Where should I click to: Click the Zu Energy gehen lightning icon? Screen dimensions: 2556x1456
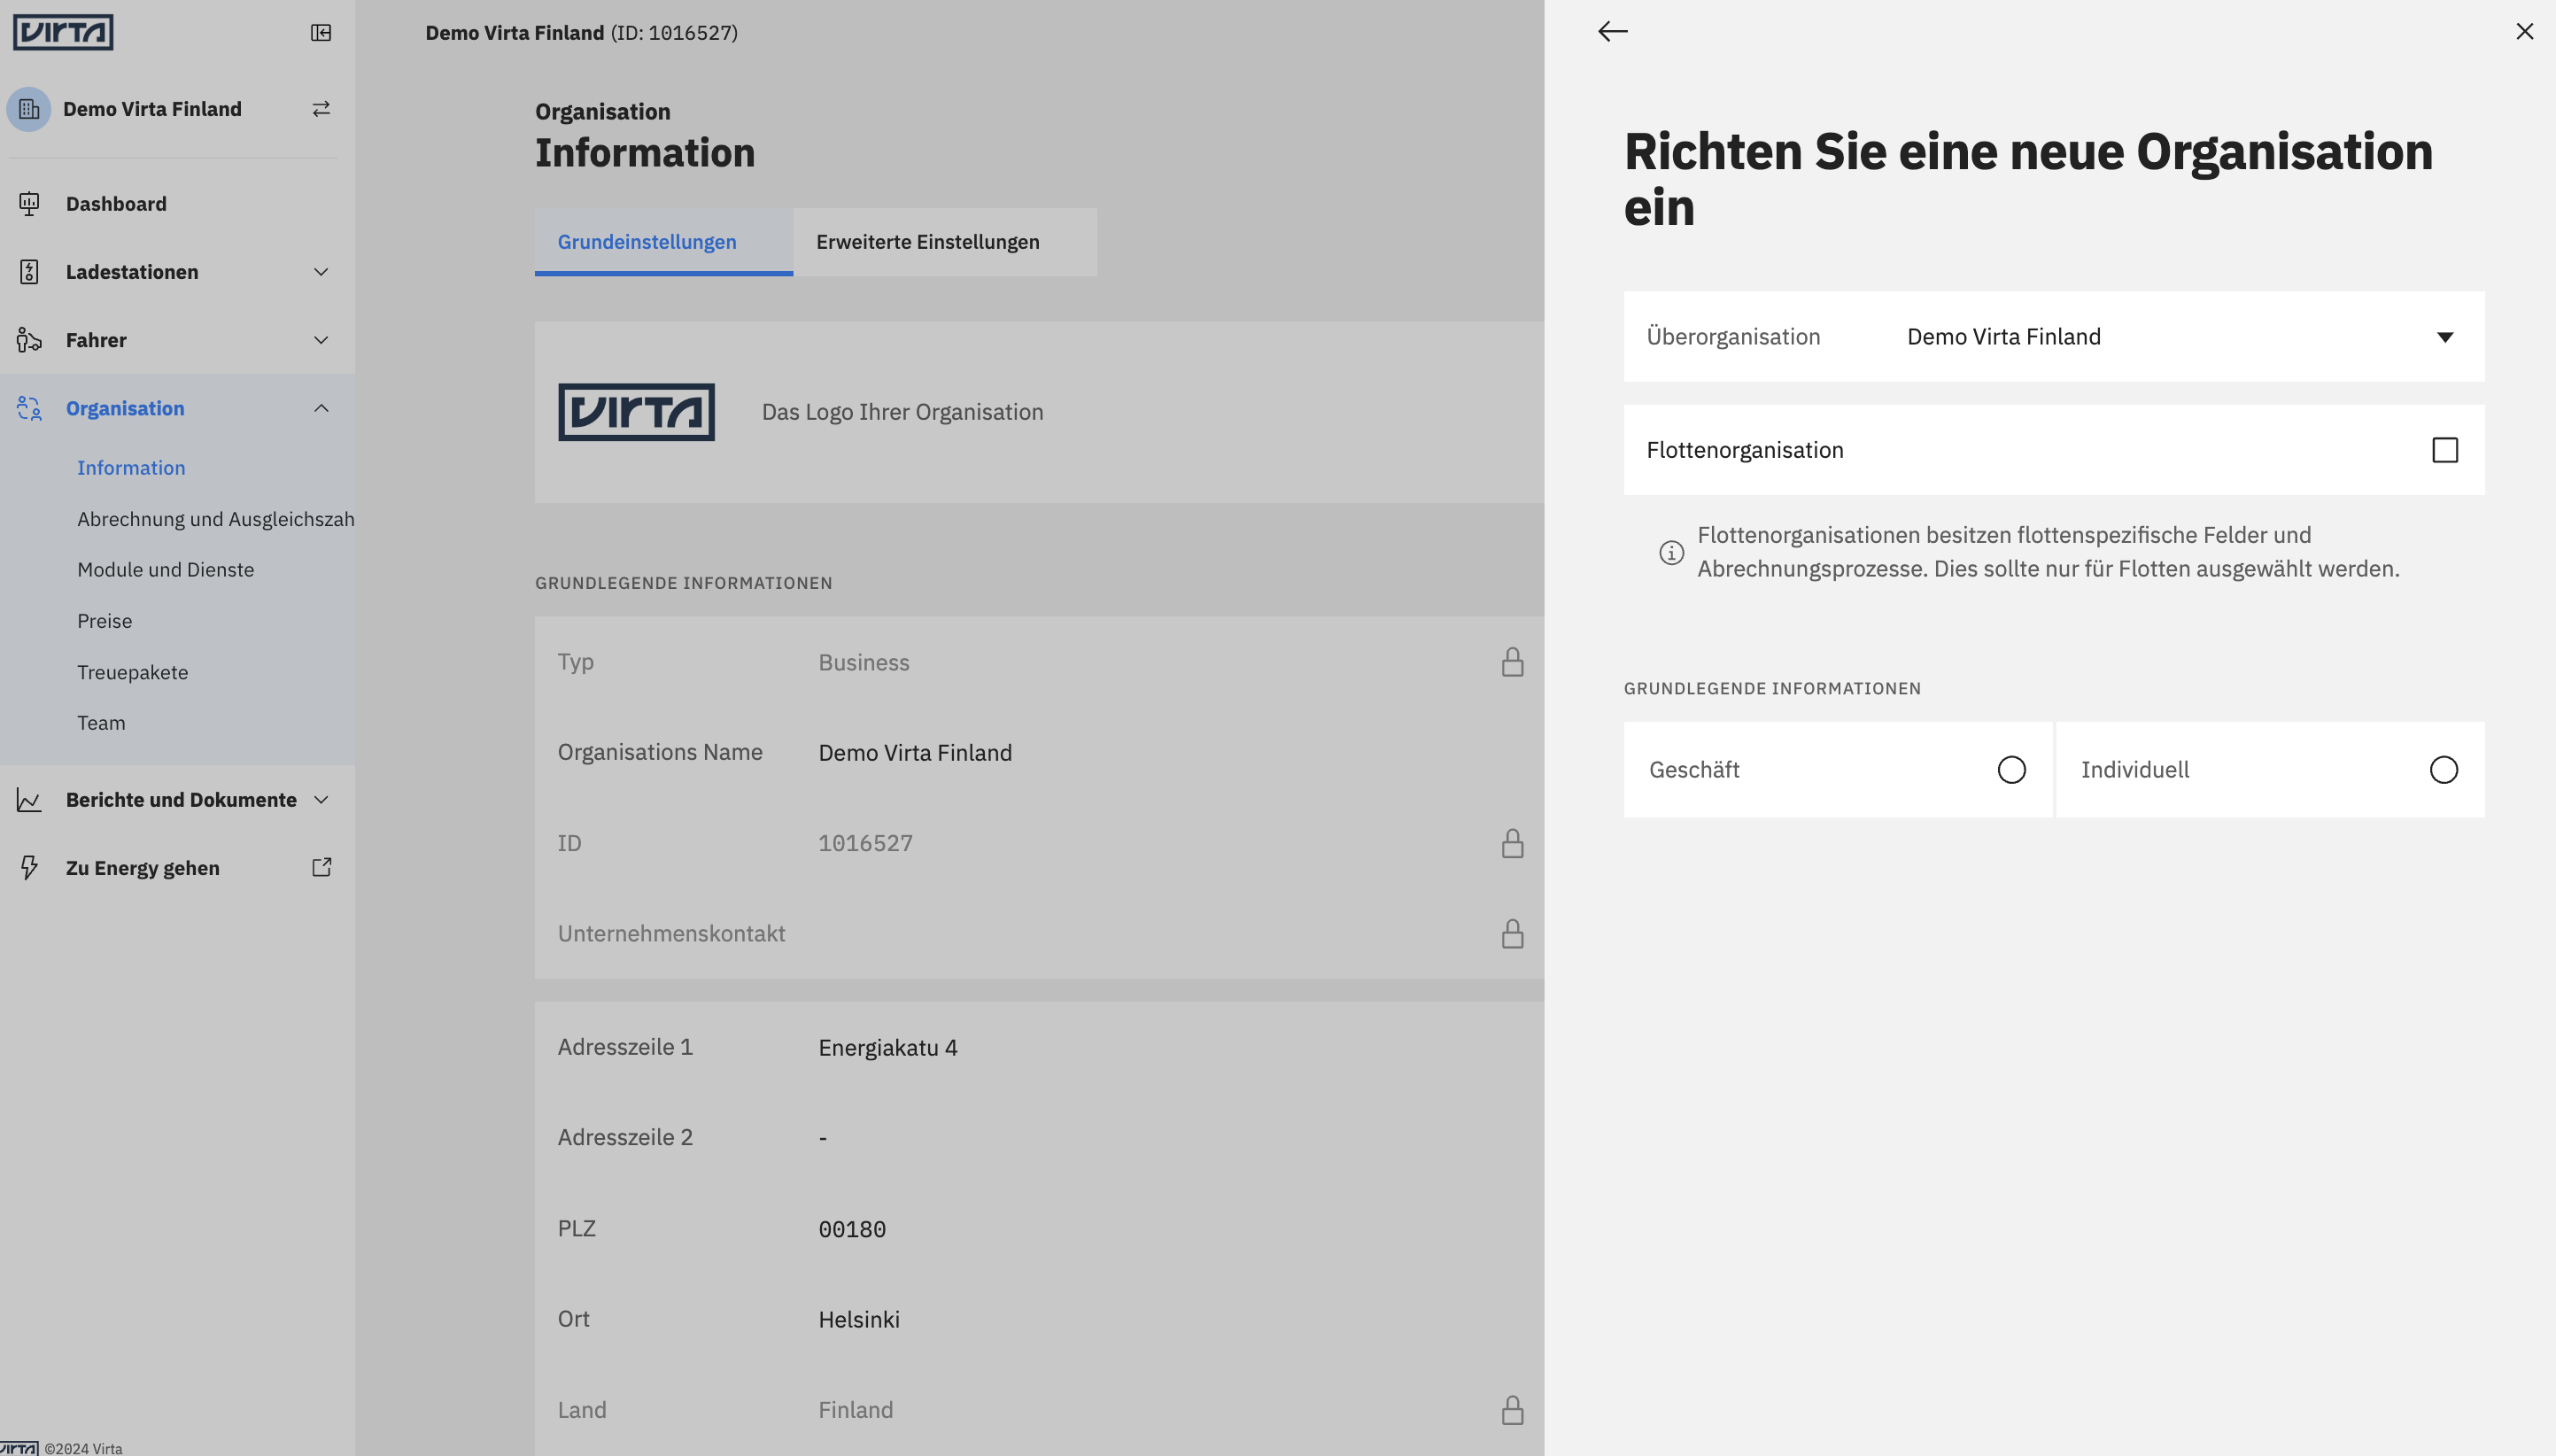(x=29, y=868)
